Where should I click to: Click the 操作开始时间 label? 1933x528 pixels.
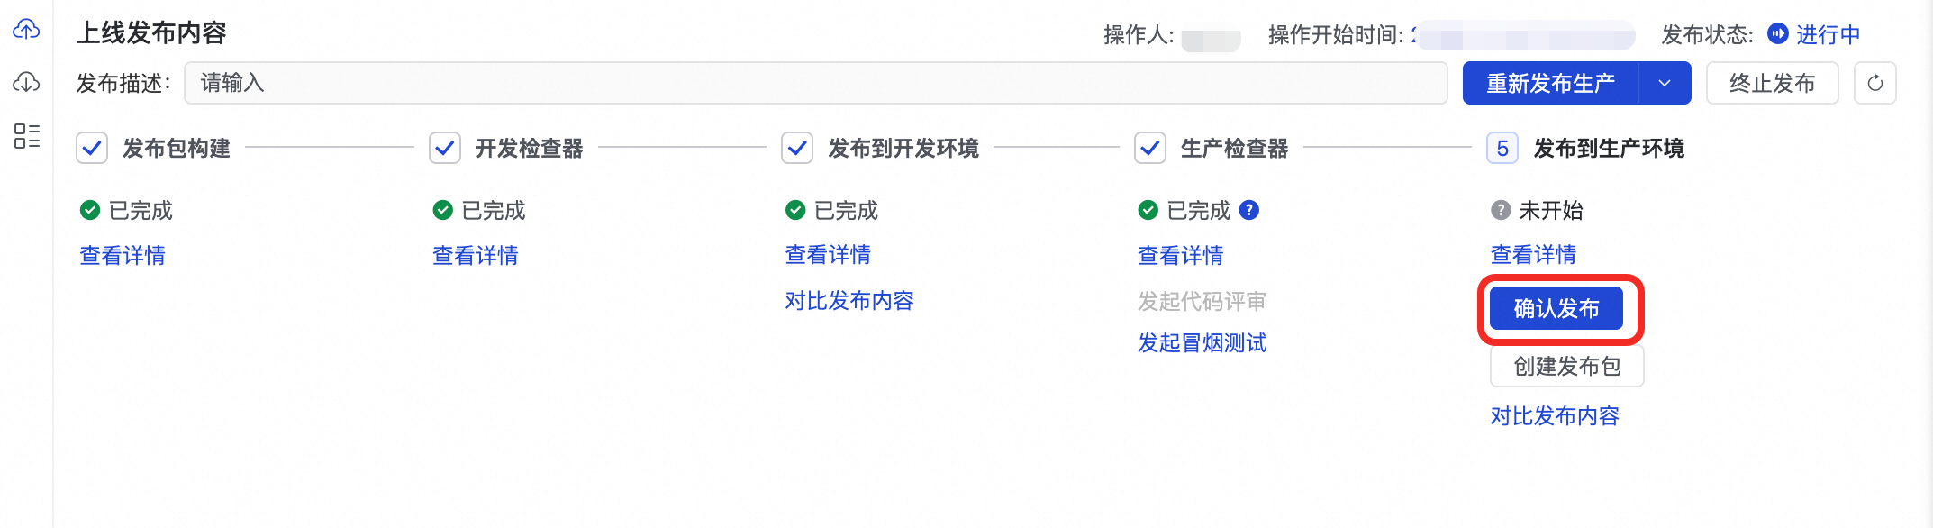(1336, 35)
